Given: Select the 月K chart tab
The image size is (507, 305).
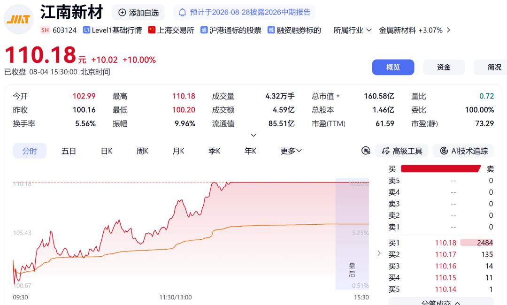Looking at the screenshot, I should 178,151.
